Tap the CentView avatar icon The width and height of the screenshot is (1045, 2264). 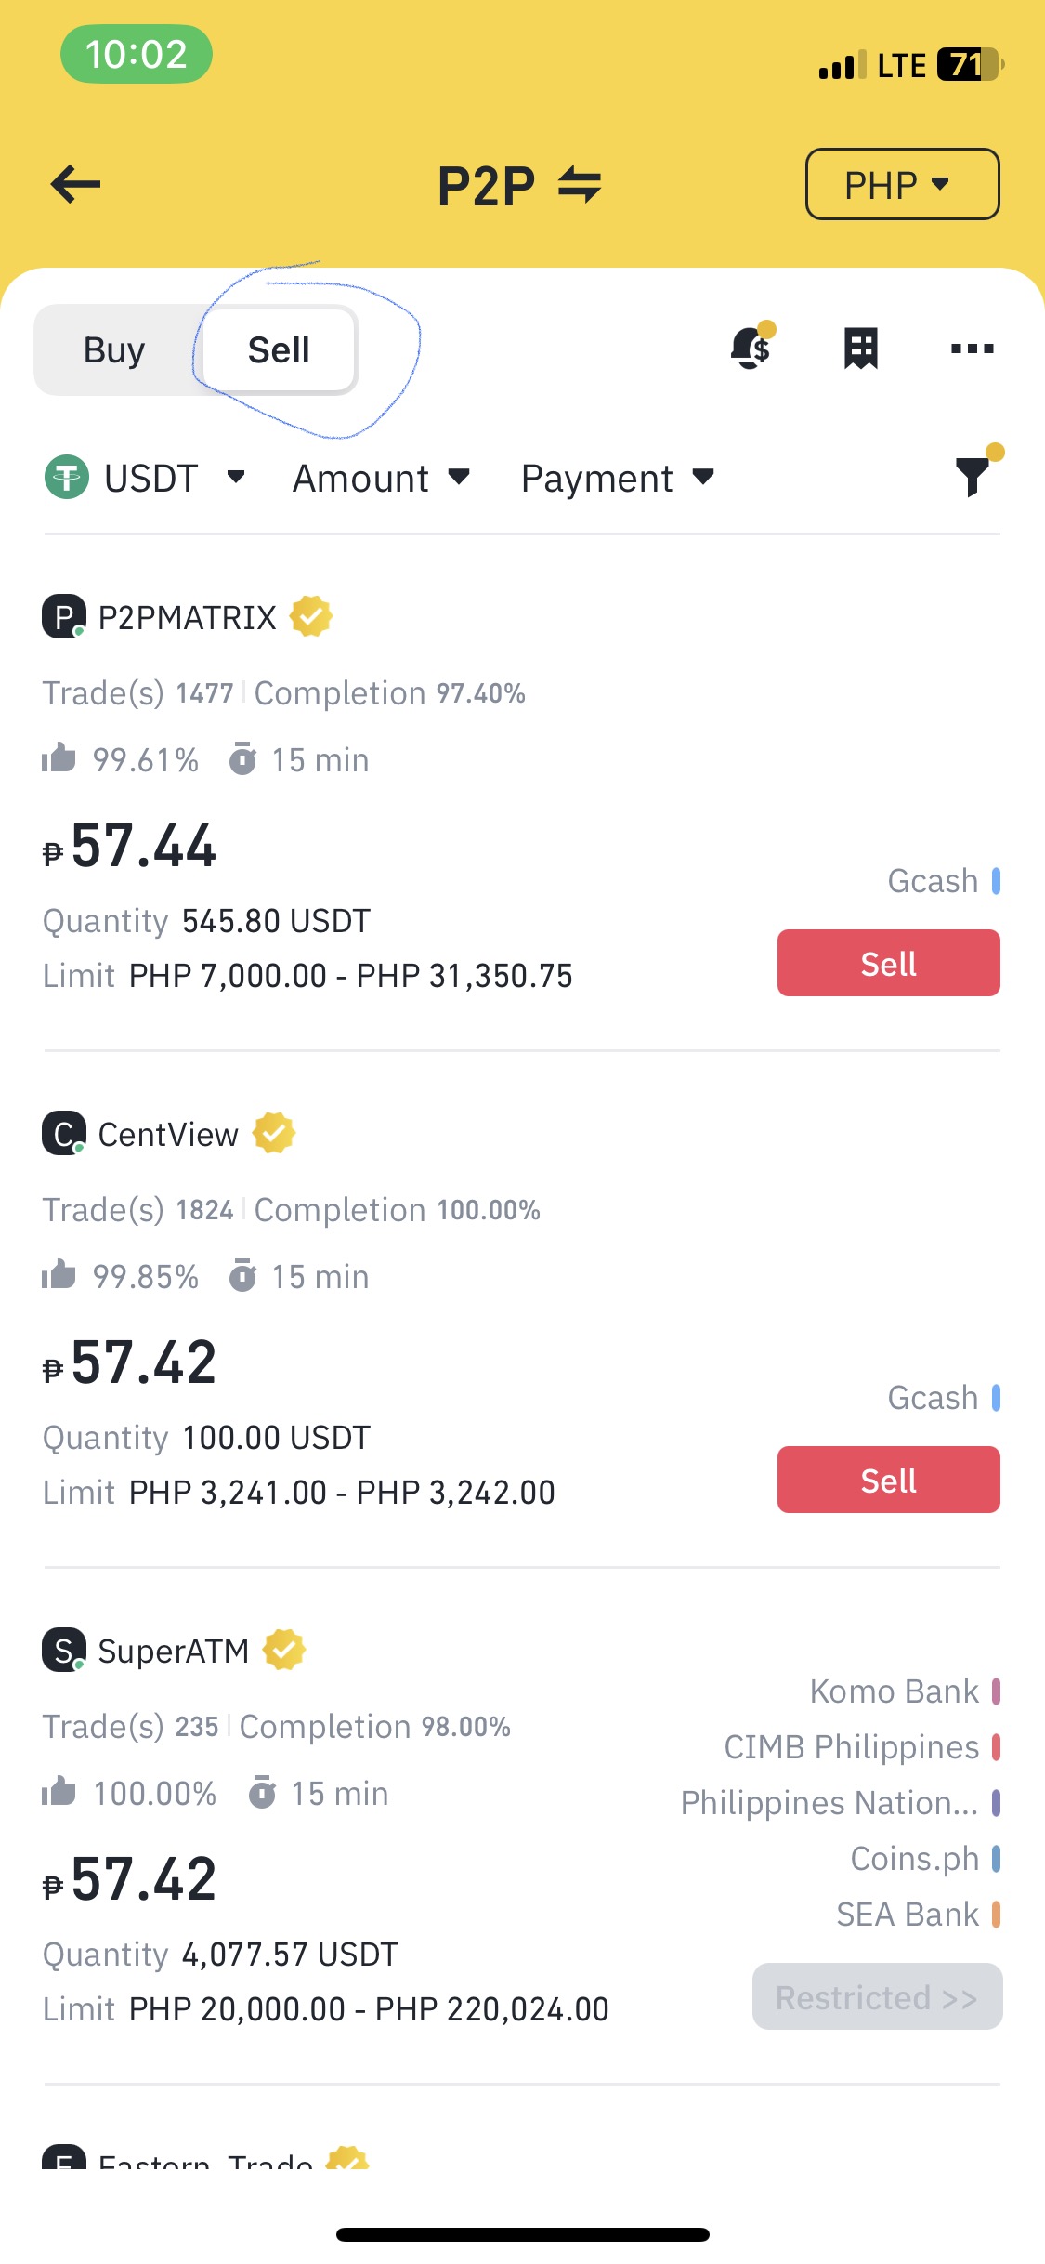pyautogui.click(x=64, y=1134)
